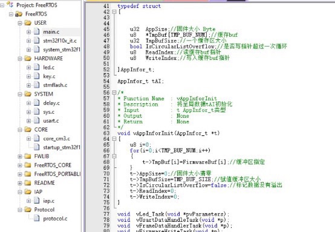Open startup_stm32f1 file
This screenshot has height=232, width=335.
coord(62,147)
